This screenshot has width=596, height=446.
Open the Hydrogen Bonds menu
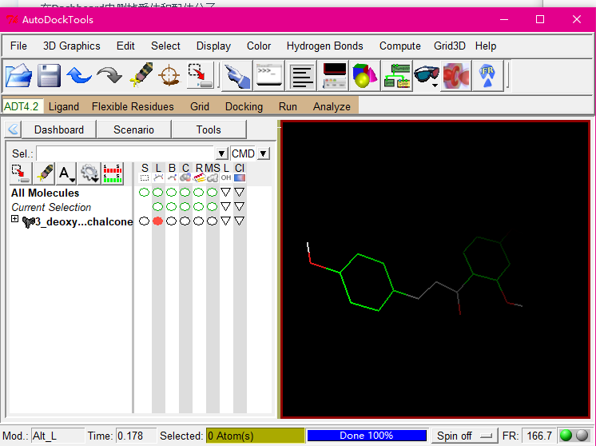point(324,46)
